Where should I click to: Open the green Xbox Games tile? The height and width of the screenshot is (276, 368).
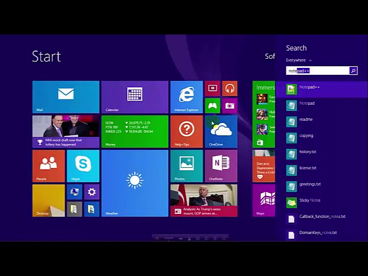tap(212, 106)
